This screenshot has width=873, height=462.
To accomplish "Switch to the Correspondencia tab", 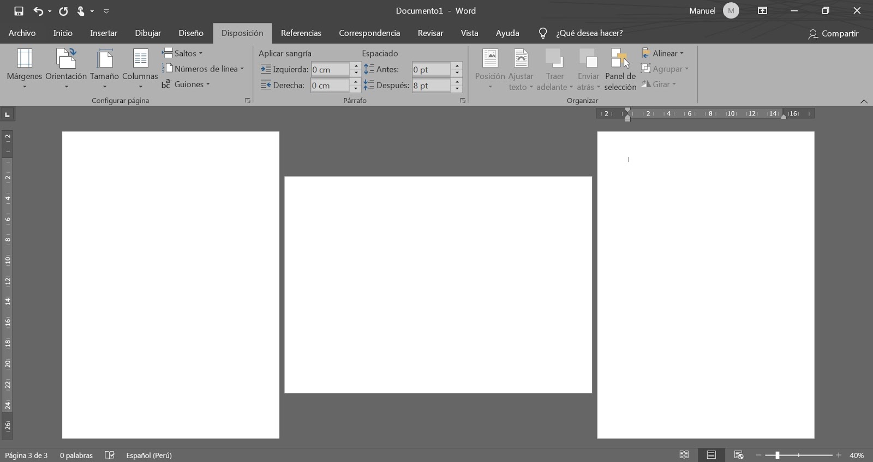I will [x=369, y=33].
